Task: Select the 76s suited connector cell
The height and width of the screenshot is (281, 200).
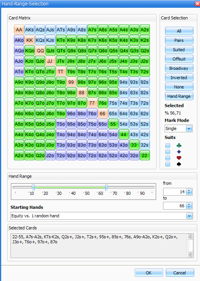Action: click(x=103, y=103)
